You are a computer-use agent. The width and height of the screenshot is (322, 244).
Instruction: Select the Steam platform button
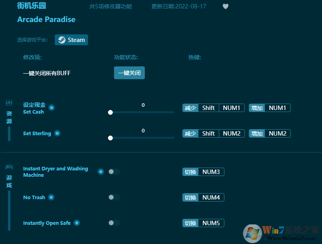[x=71, y=40]
